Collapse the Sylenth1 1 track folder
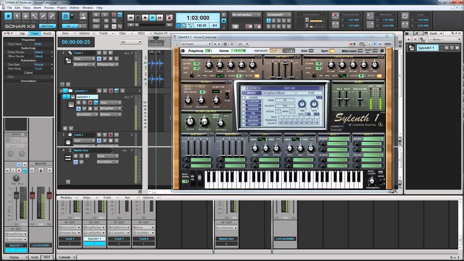Screen dimensions: 464x261 pyautogui.click(x=61, y=91)
